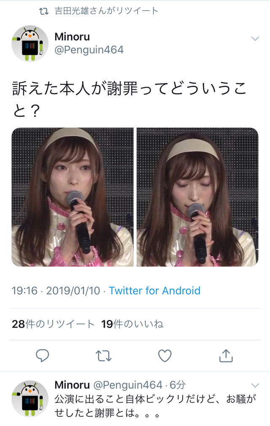Viewport: 270px width, 426px height.
Task: Open 吉田光雄さんがリツイート retweeter label
Action: (x=106, y=11)
